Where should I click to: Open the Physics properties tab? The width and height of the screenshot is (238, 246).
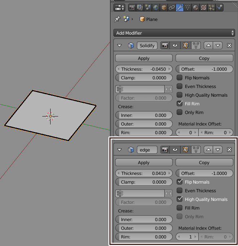tap(220, 8)
